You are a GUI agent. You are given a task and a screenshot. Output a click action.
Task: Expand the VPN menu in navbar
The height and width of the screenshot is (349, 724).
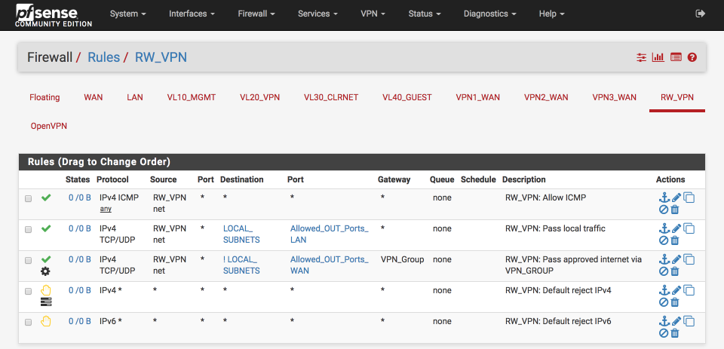pyautogui.click(x=373, y=14)
